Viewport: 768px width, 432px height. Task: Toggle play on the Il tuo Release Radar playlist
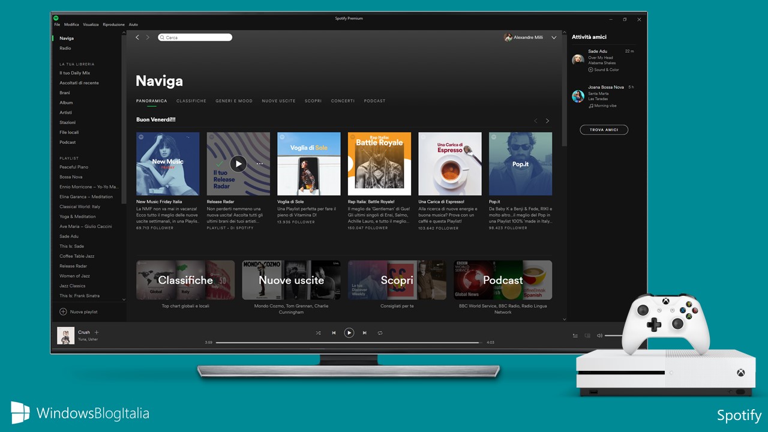pyautogui.click(x=238, y=163)
